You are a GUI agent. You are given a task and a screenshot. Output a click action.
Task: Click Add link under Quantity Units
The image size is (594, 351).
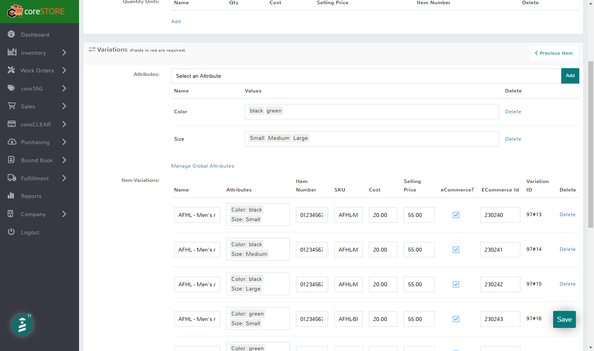click(176, 22)
